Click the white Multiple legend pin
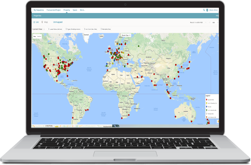Viewport: 251px width, 165px height. [206, 114]
